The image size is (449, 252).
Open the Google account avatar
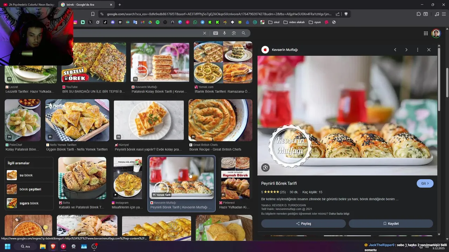(x=436, y=33)
